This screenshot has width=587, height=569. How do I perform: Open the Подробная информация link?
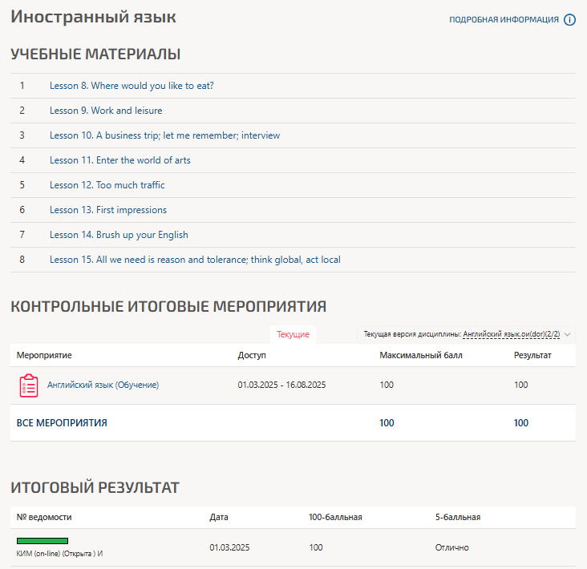tap(504, 20)
